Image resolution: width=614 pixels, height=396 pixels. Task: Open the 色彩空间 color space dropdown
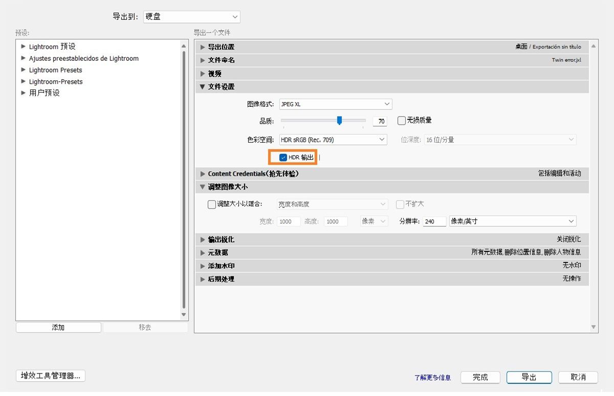[333, 139]
